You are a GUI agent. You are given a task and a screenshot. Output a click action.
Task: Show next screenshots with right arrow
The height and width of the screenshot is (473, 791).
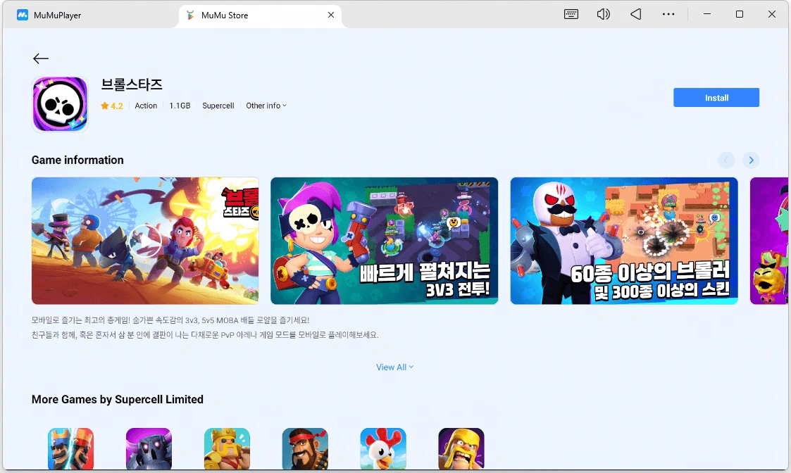pyautogui.click(x=751, y=160)
